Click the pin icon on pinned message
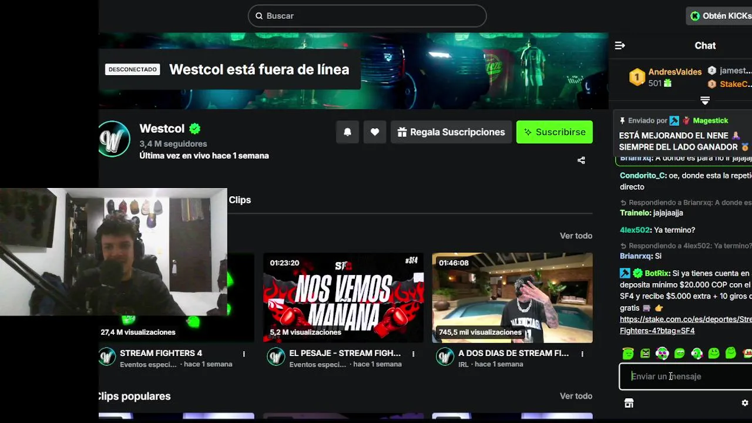 coord(622,120)
